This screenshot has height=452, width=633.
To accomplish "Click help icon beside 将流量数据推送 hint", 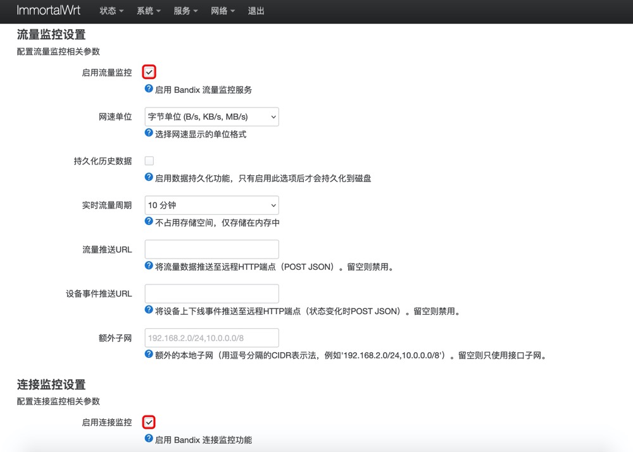I will click(x=149, y=266).
